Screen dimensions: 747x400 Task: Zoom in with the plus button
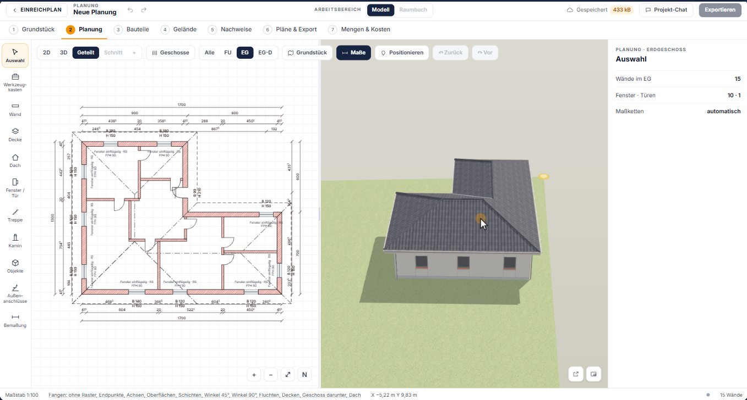click(254, 375)
